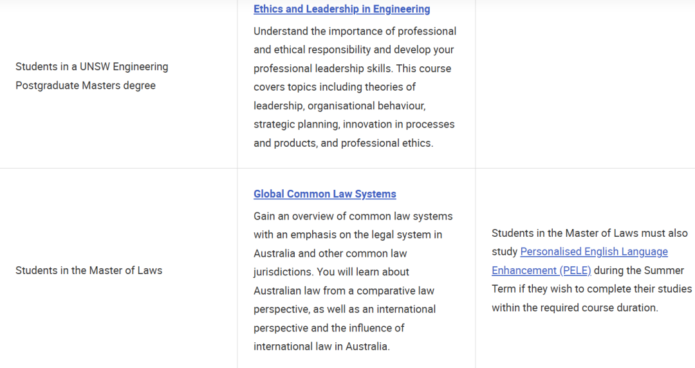Click the empty third cell in Engineering row
Image resolution: width=695 pixels, height=368 pixels.
coord(585,84)
